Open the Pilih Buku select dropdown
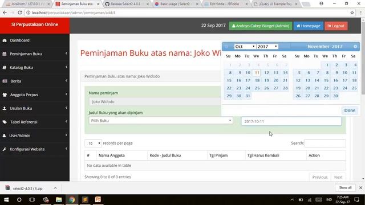This screenshot has width=365, height=205. point(161,121)
